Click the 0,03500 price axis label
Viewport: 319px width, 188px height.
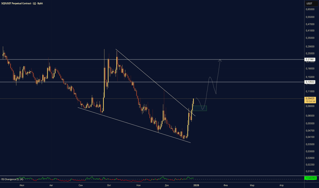pos(310,144)
